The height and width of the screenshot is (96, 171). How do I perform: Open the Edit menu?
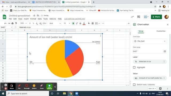pos(15,19)
